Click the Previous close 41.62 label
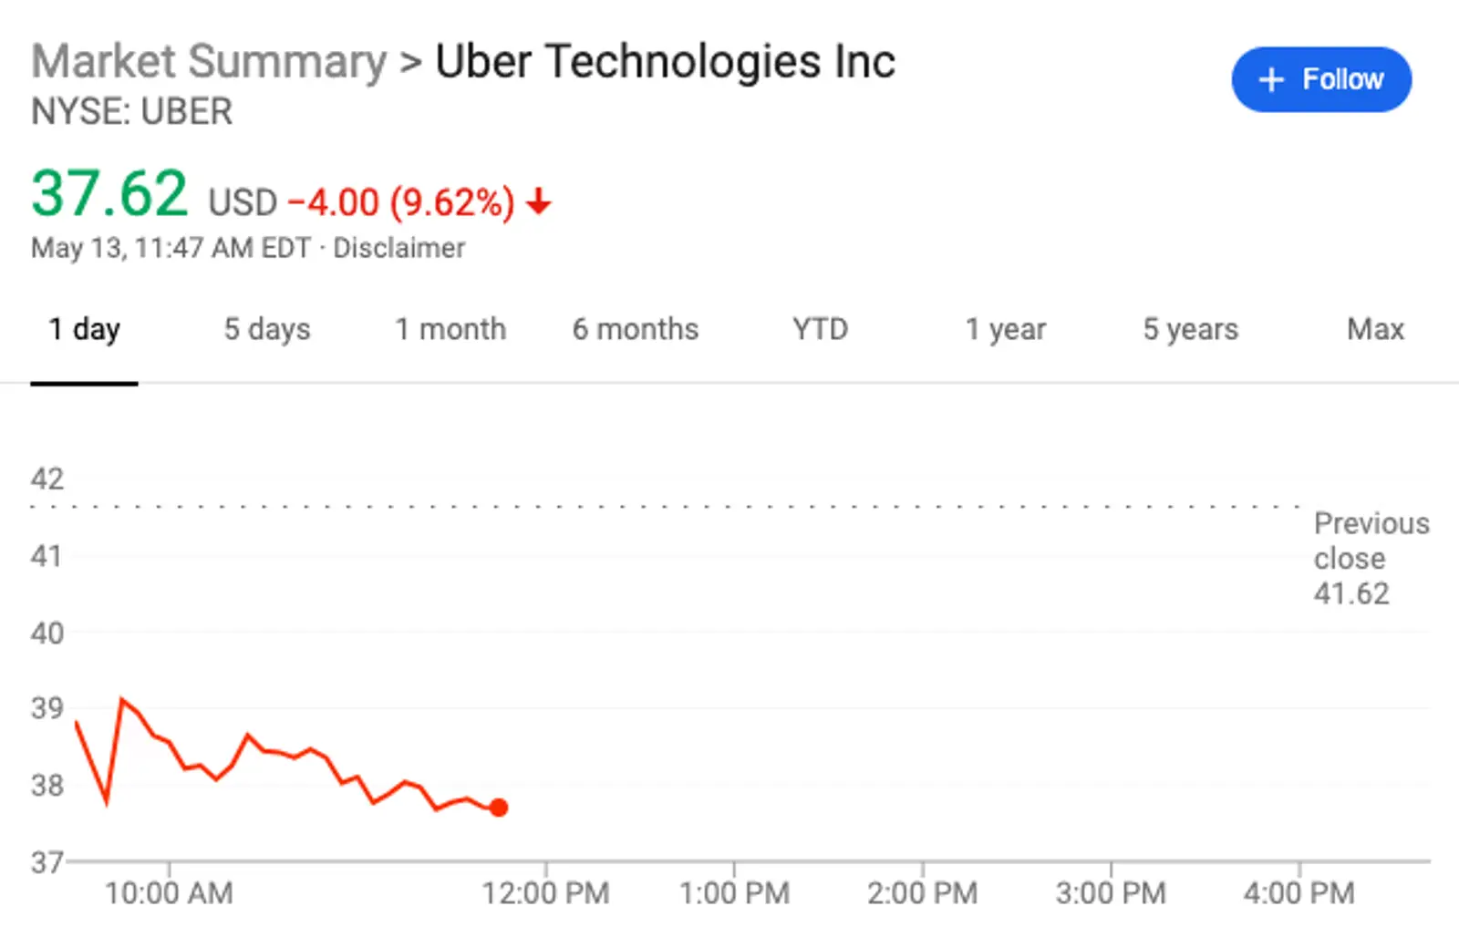 (x=1370, y=558)
